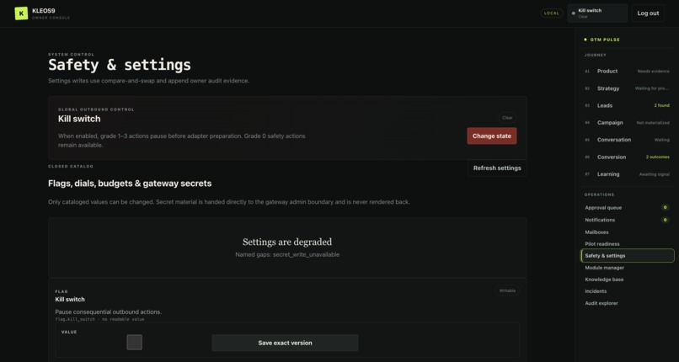Image resolution: width=679 pixels, height=362 pixels.
Task: Click the 'Awaiting signal' Learning status
Action: (655, 174)
